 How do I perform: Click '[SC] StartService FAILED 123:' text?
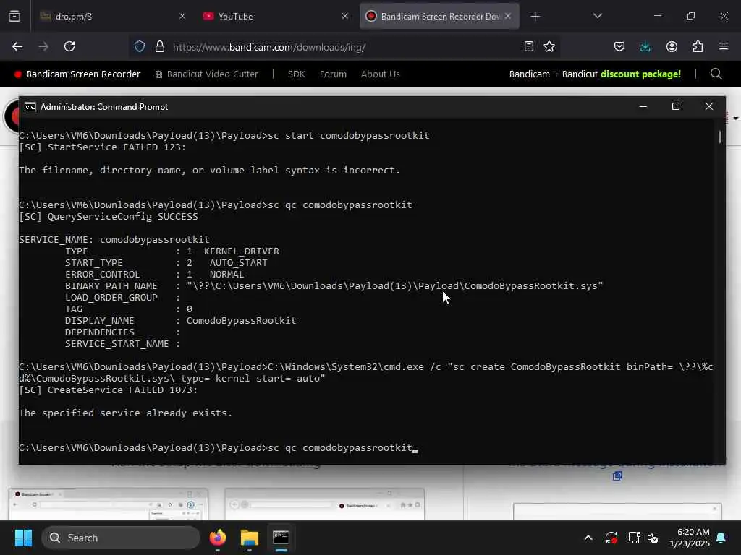(103, 147)
